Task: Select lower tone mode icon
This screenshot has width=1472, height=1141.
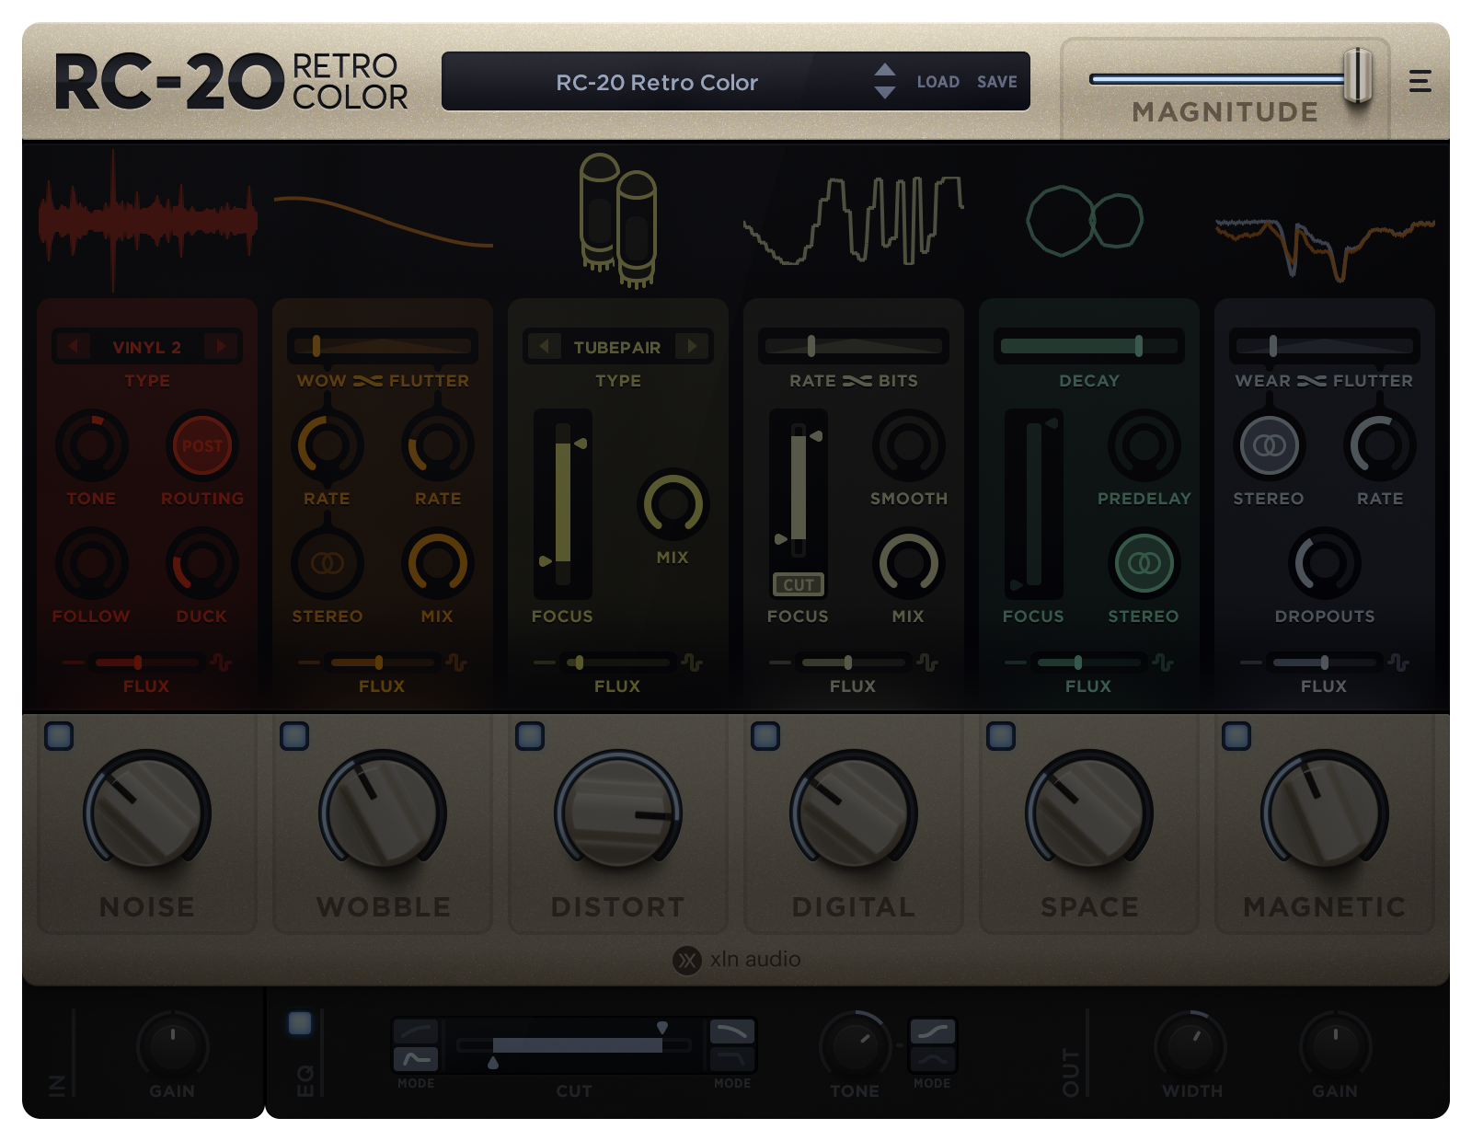Action: [933, 1059]
